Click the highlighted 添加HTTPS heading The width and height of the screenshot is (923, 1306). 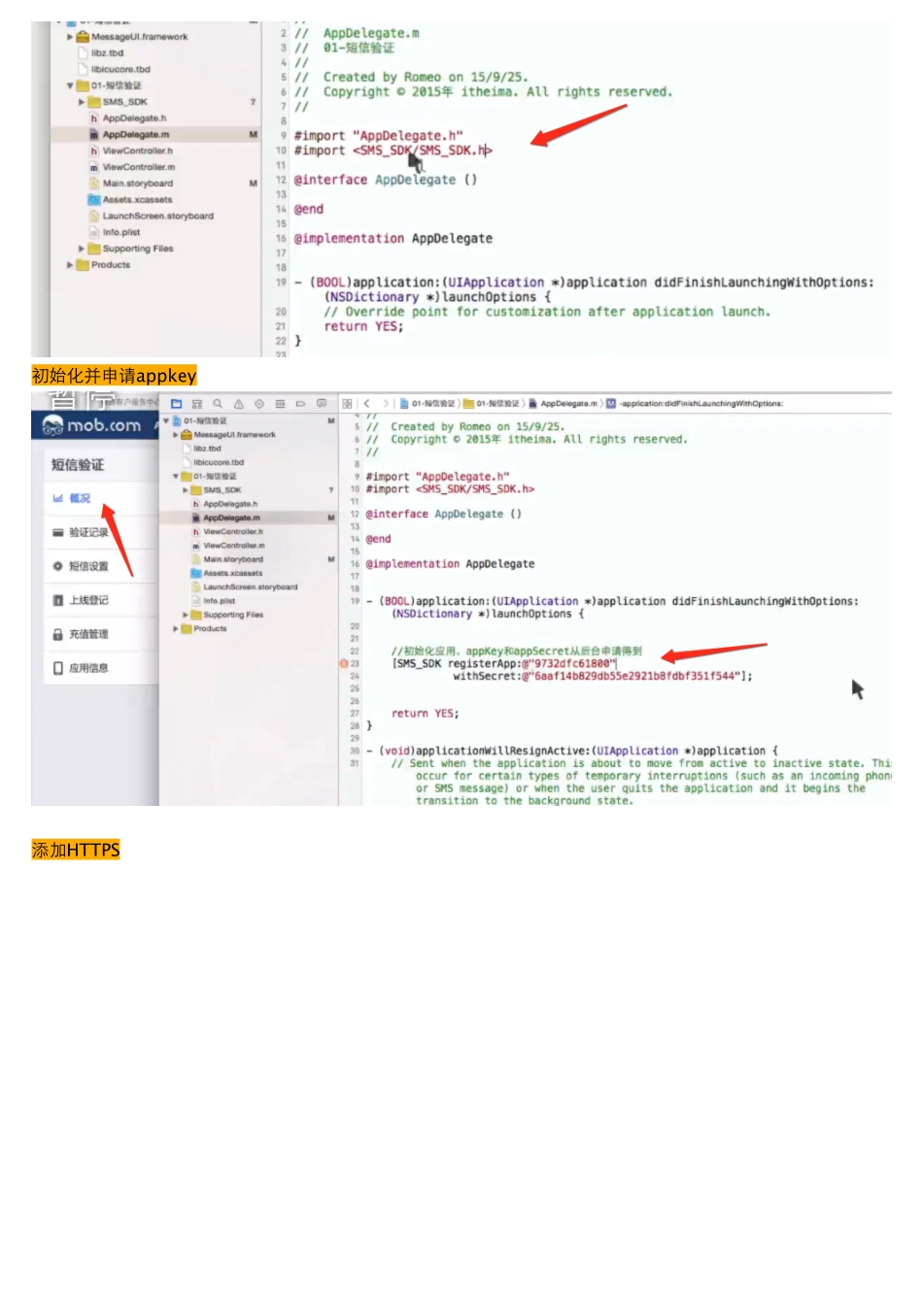click(76, 851)
